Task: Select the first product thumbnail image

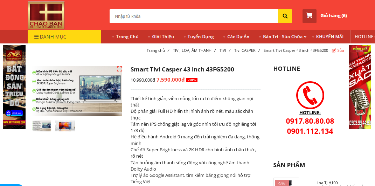Action: click(42, 126)
